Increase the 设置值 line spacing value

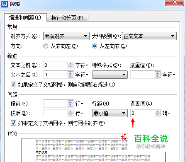tap(158, 111)
